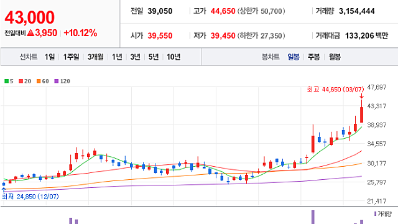The width and height of the screenshot is (398, 224).
Task: Show the 5년 line chart
Action: (154, 57)
